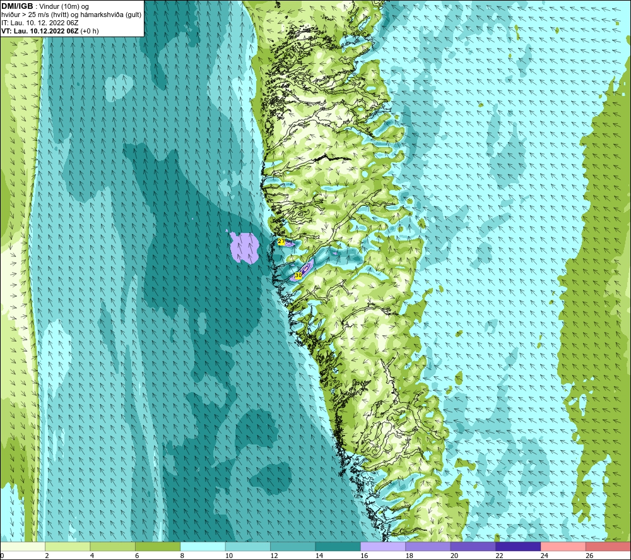Click the hviður > 25 m/s description line
The image size is (631, 560).
click(71, 15)
